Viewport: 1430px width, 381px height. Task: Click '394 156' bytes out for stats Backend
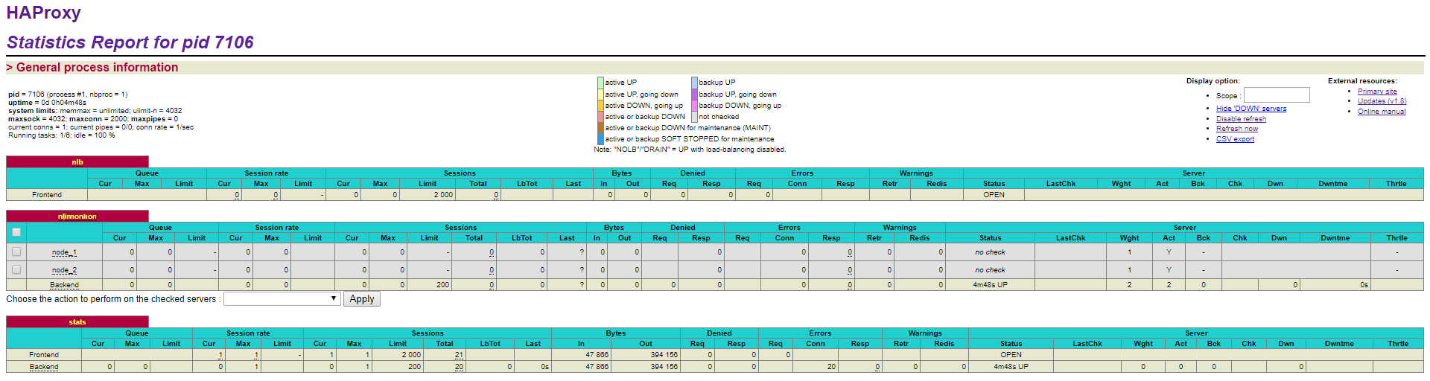click(664, 367)
